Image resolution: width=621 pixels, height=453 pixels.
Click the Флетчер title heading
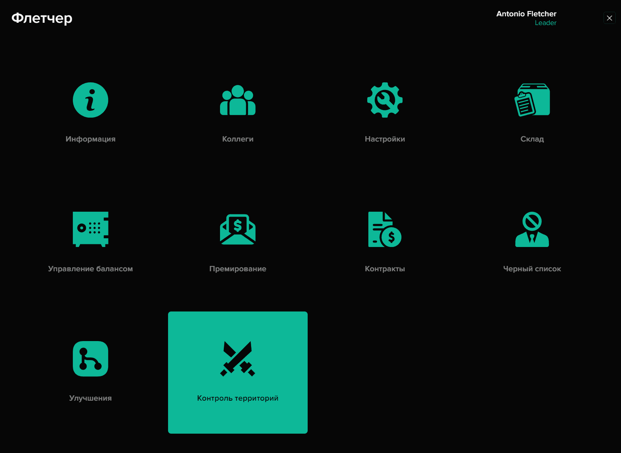(x=42, y=18)
